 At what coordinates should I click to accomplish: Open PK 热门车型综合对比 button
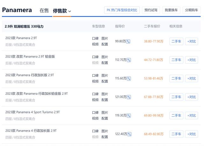coord(122,10)
